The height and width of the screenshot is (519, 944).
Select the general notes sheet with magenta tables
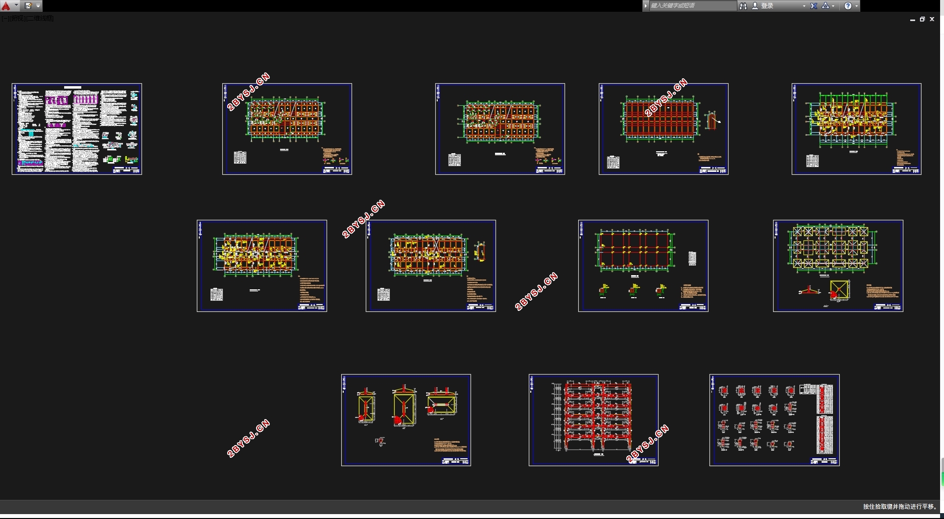[x=77, y=129]
